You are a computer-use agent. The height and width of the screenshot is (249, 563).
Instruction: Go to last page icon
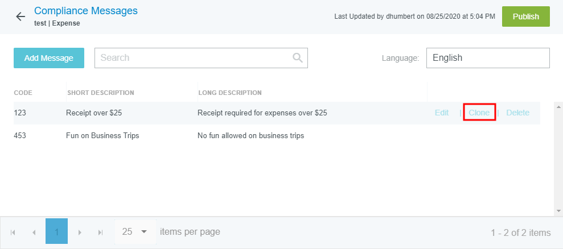coord(101,232)
